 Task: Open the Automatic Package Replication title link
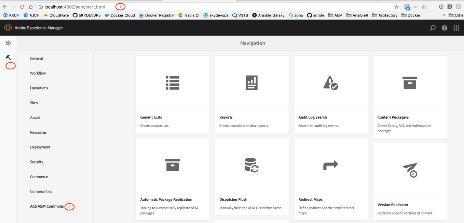click(x=166, y=199)
